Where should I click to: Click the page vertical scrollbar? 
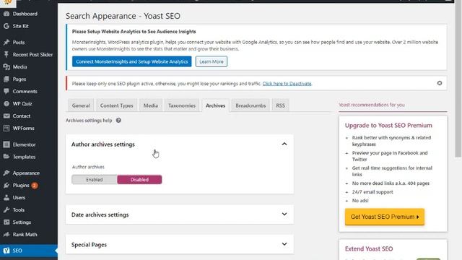[x=458, y=79]
